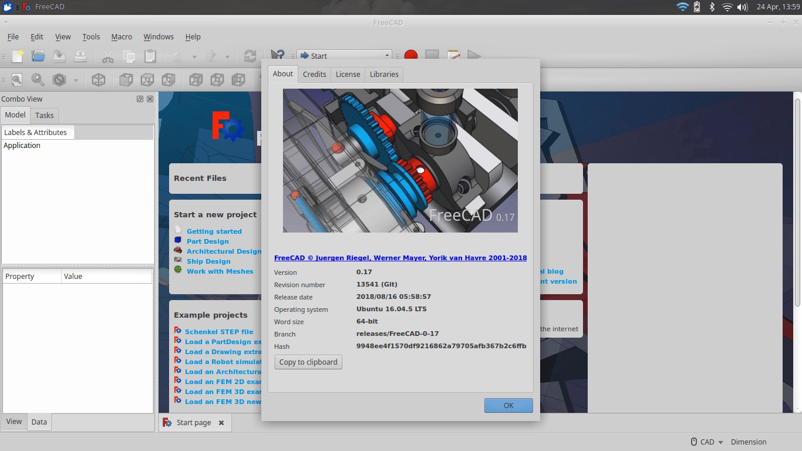The height and width of the screenshot is (451, 802).
Task: Click the Copy to clipboard button
Action: [308, 362]
